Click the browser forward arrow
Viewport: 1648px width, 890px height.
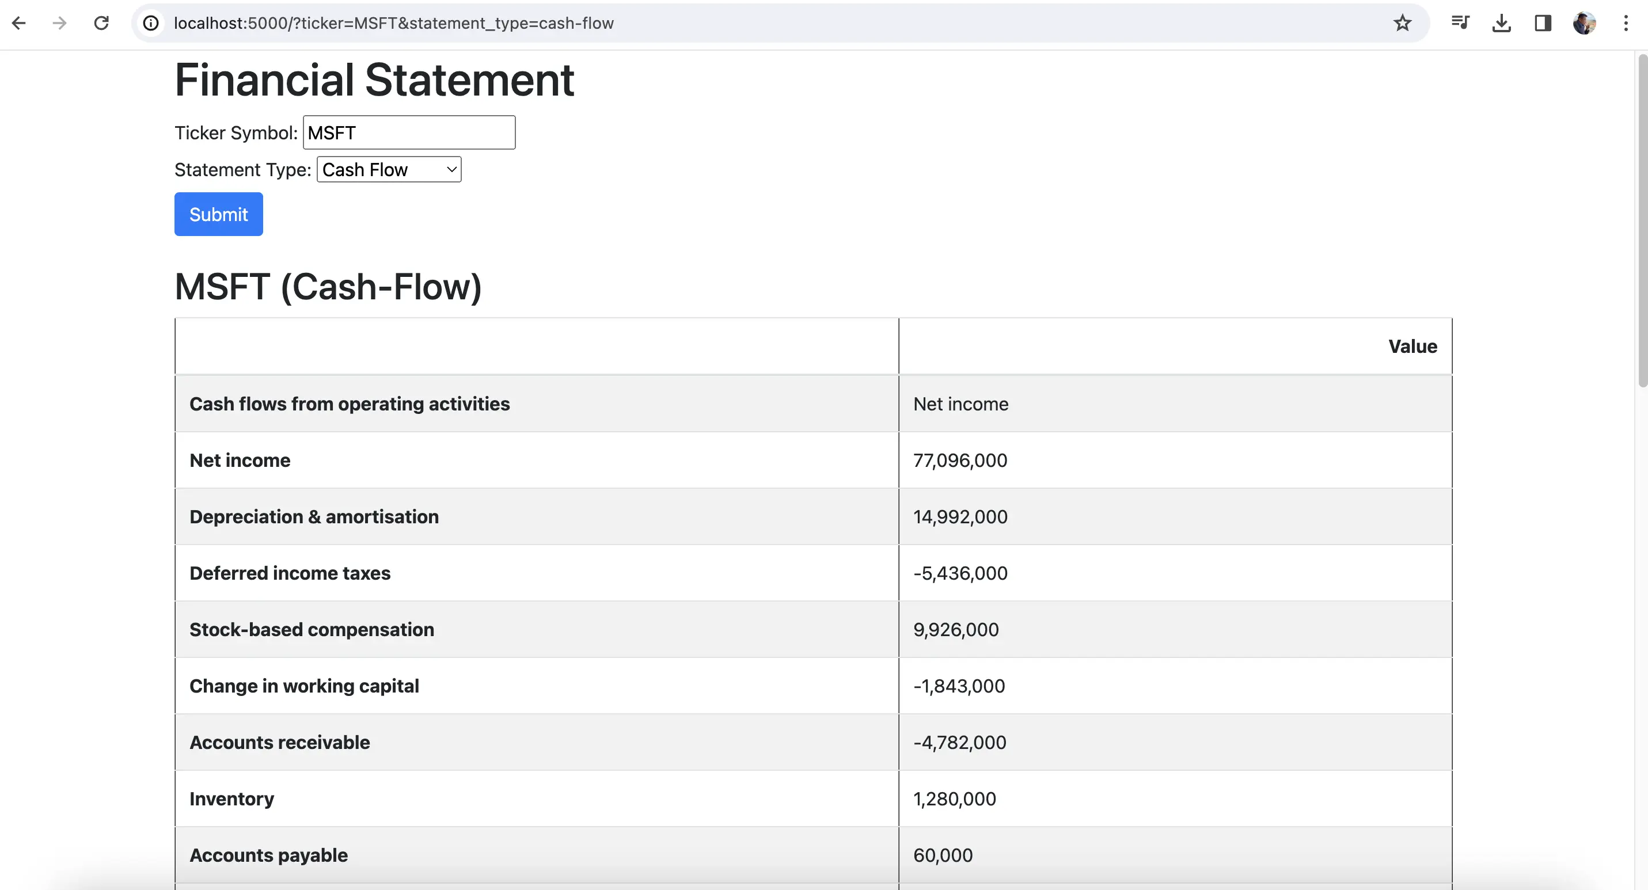tap(59, 24)
